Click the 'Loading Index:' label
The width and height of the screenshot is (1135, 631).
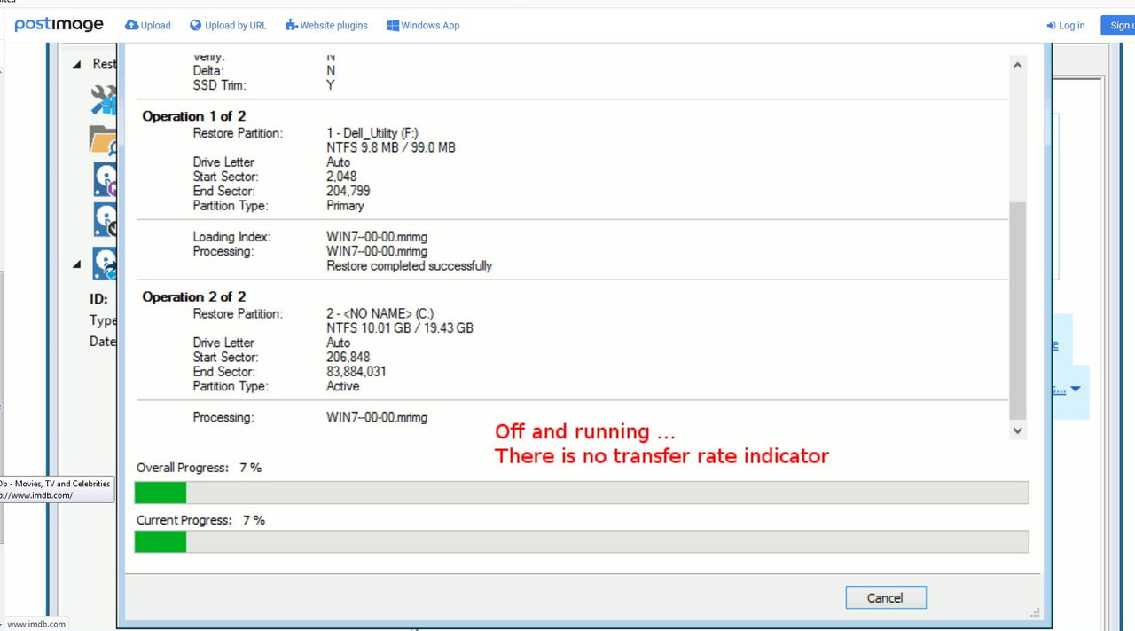231,237
